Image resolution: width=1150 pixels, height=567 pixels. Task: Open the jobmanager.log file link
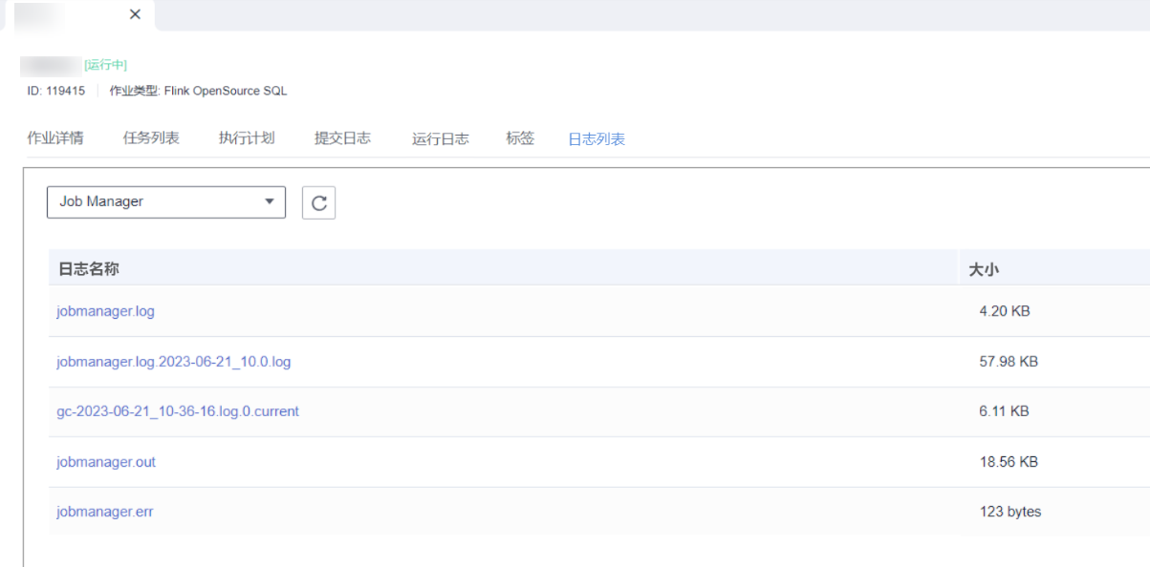[x=105, y=311]
